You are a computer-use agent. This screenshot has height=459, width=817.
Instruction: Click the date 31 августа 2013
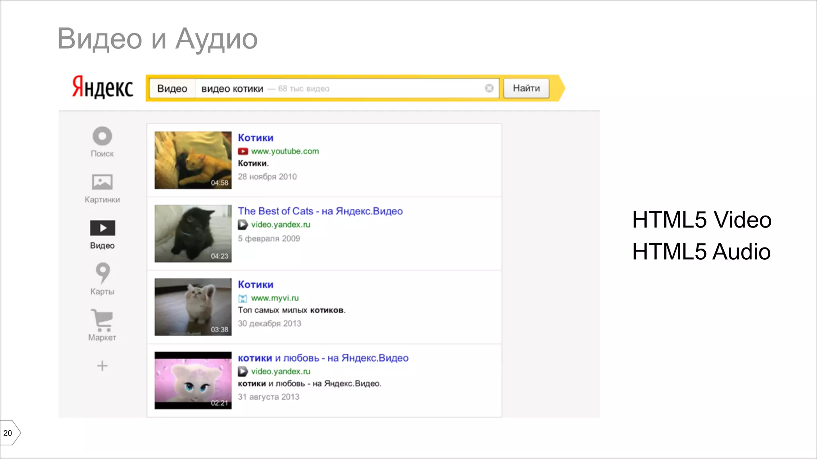click(268, 397)
